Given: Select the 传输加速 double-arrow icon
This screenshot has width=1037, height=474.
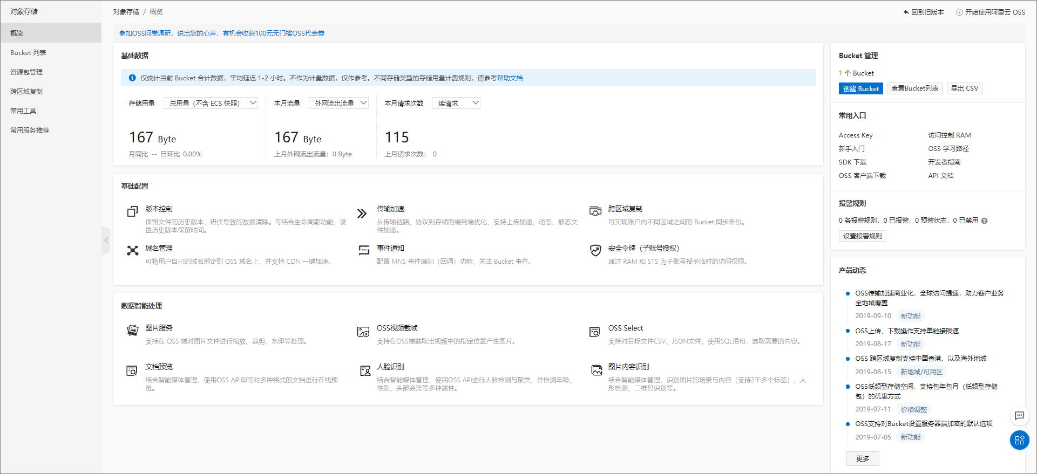Looking at the screenshot, I should point(362,214).
